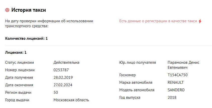Click the red taxi registration warning text

[x=158, y=21]
